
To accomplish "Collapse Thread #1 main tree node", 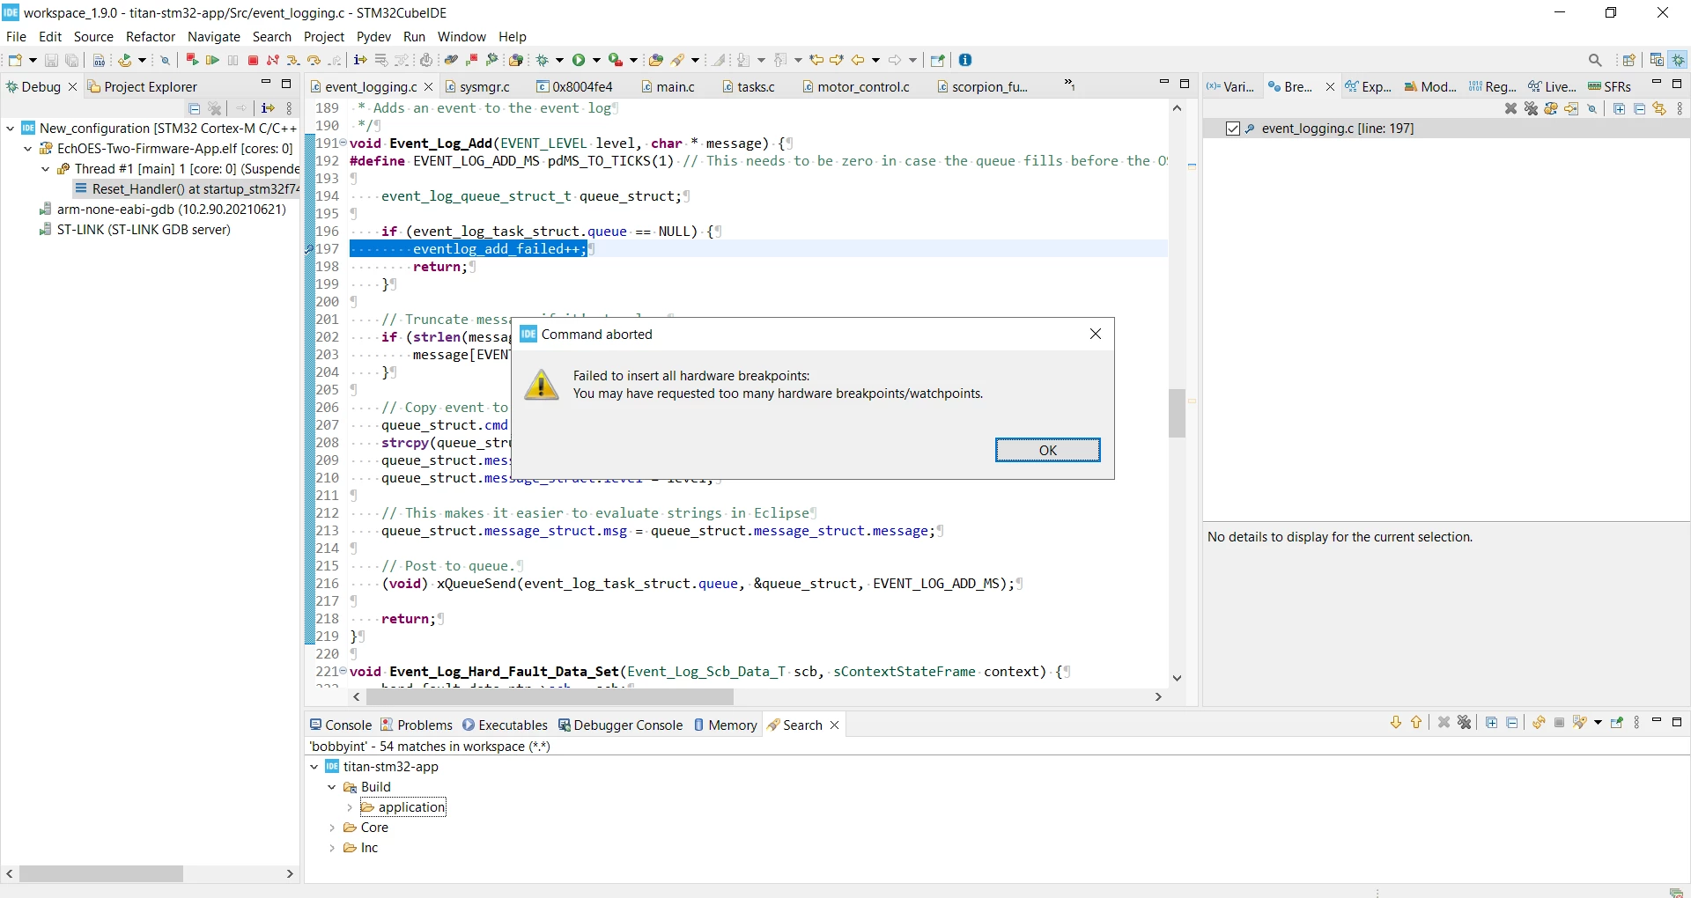I will pos(46,169).
